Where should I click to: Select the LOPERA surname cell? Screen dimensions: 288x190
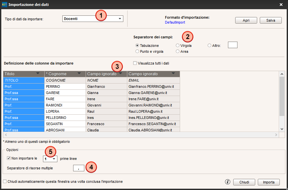point(65,111)
